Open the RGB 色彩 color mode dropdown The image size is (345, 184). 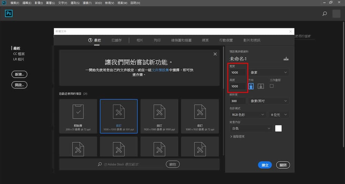(x=248, y=114)
